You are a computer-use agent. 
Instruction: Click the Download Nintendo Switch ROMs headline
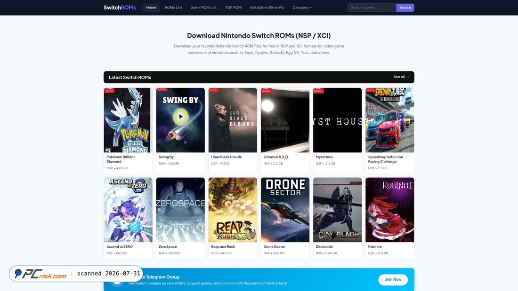pyautogui.click(x=259, y=36)
